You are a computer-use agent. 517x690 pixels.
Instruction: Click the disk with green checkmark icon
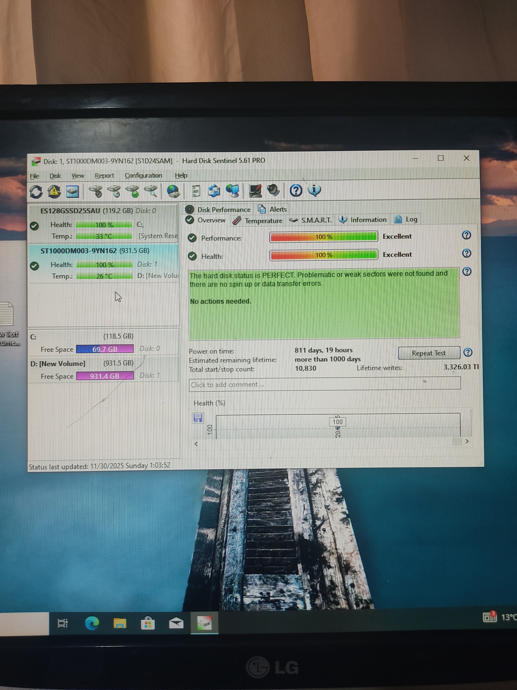[x=133, y=191]
